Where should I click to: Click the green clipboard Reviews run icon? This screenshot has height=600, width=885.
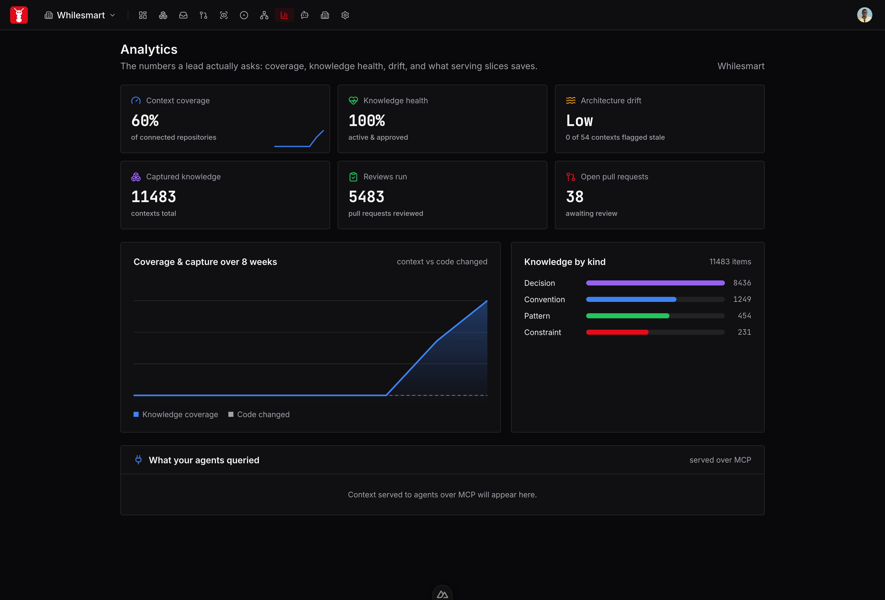353,177
